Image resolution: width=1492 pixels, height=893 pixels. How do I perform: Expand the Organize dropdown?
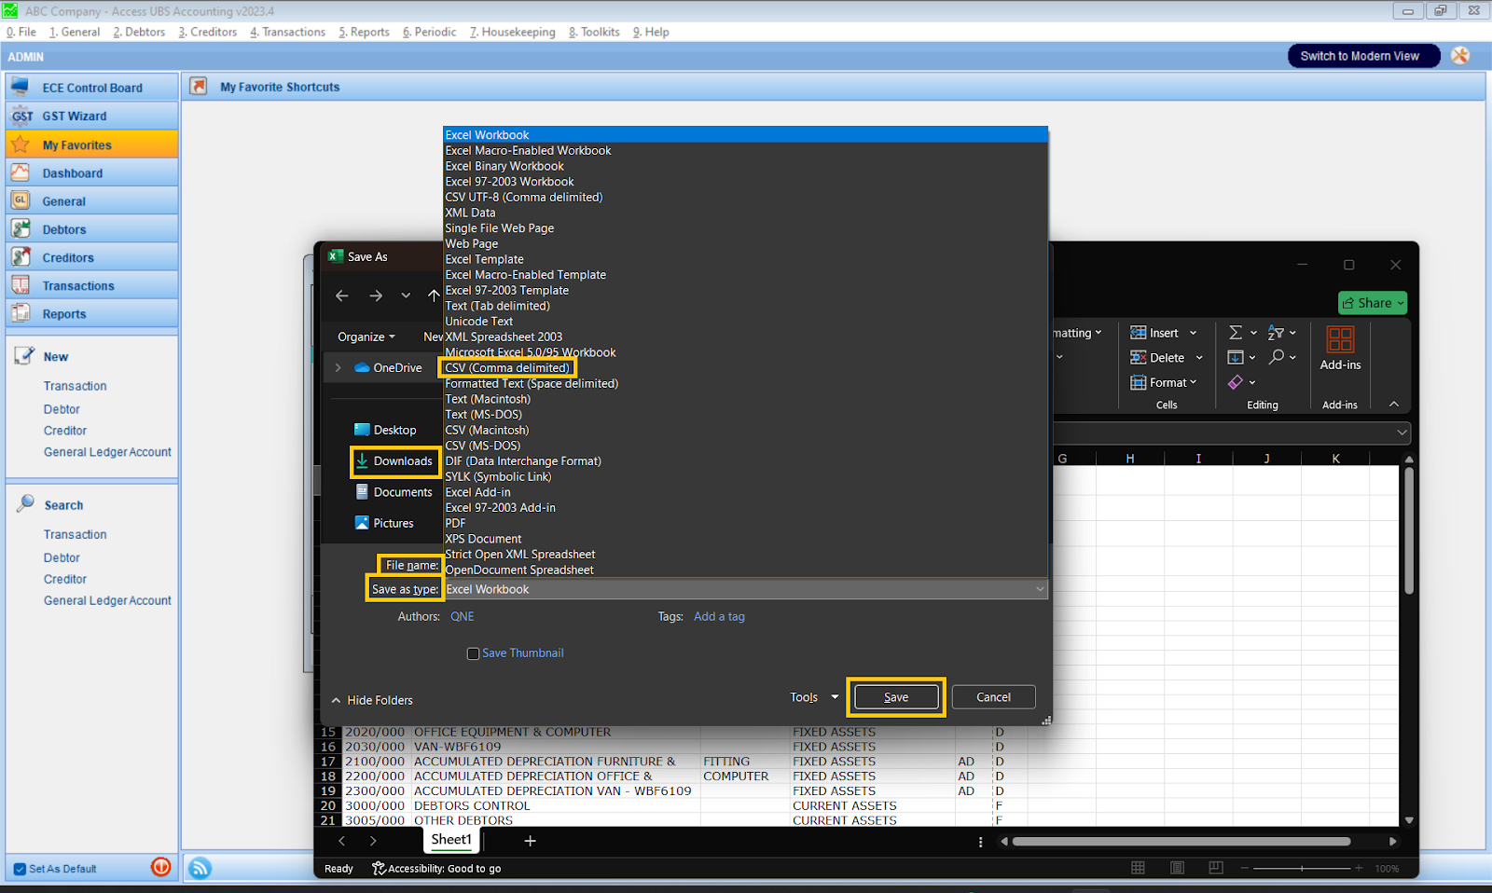366,337
